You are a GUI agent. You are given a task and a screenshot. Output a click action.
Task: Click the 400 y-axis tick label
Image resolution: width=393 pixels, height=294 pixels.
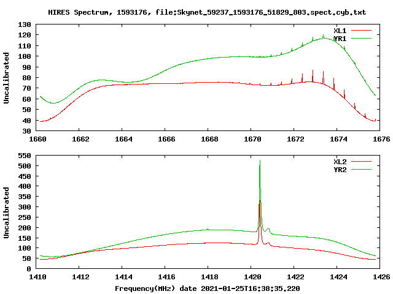pyautogui.click(x=25, y=186)
